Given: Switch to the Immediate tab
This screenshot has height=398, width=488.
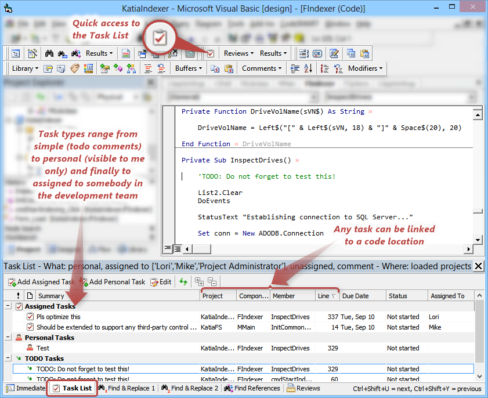Looking at the screenshot, I should coord(26,388).
